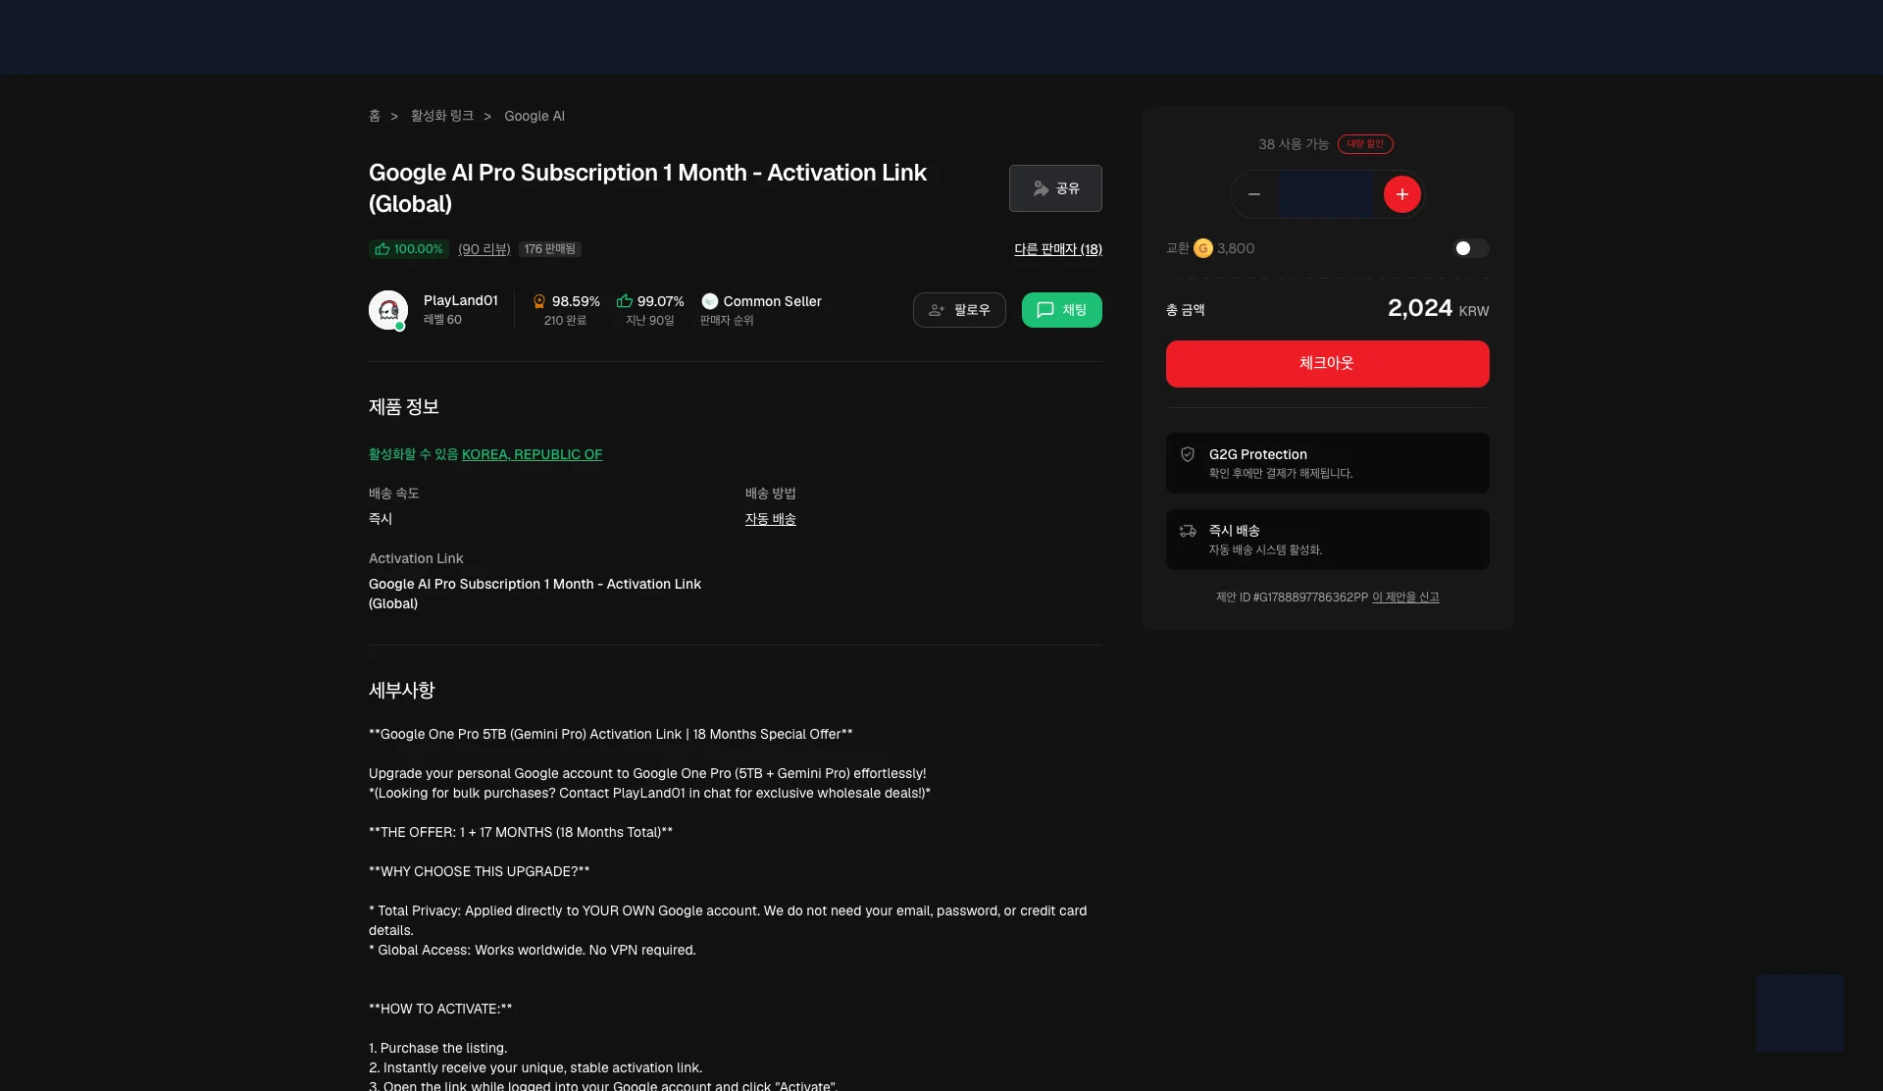The width and height of the screenshot is (1883, 1091).
Task: Report this offer via 이 제안을 신고
Action: [1405, 597]
